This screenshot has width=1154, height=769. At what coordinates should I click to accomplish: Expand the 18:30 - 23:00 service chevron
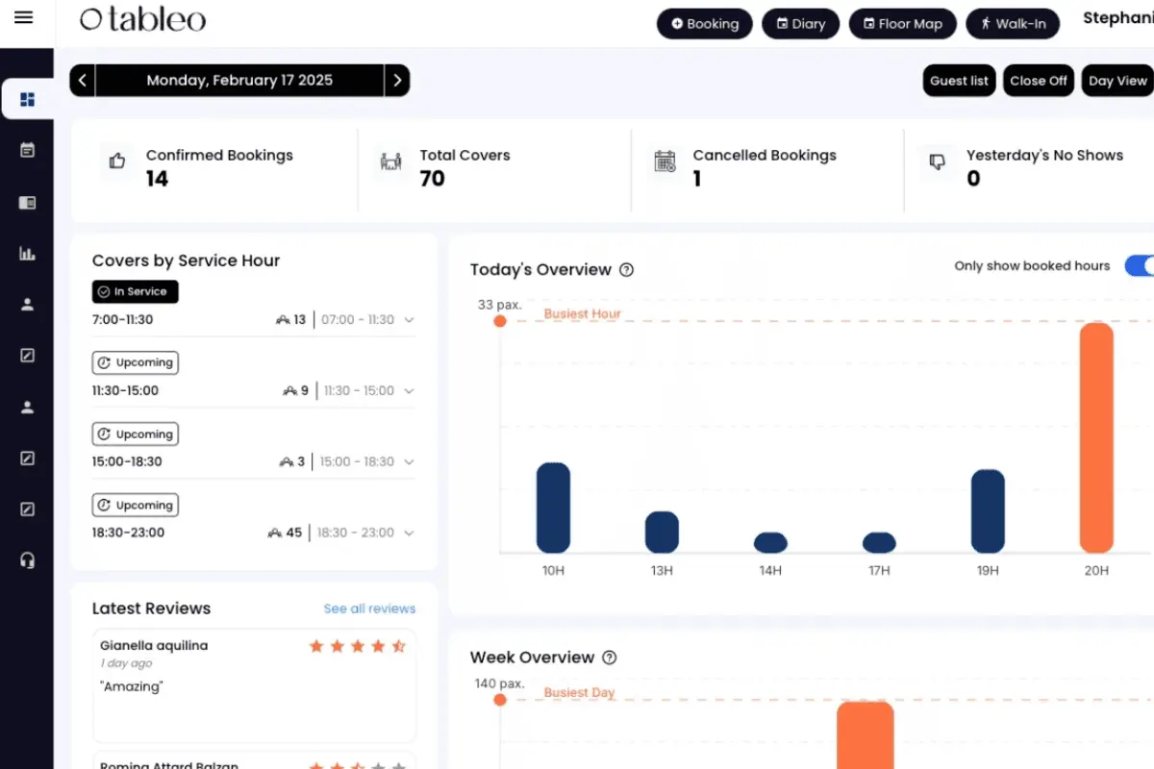[x=410, y=533]
